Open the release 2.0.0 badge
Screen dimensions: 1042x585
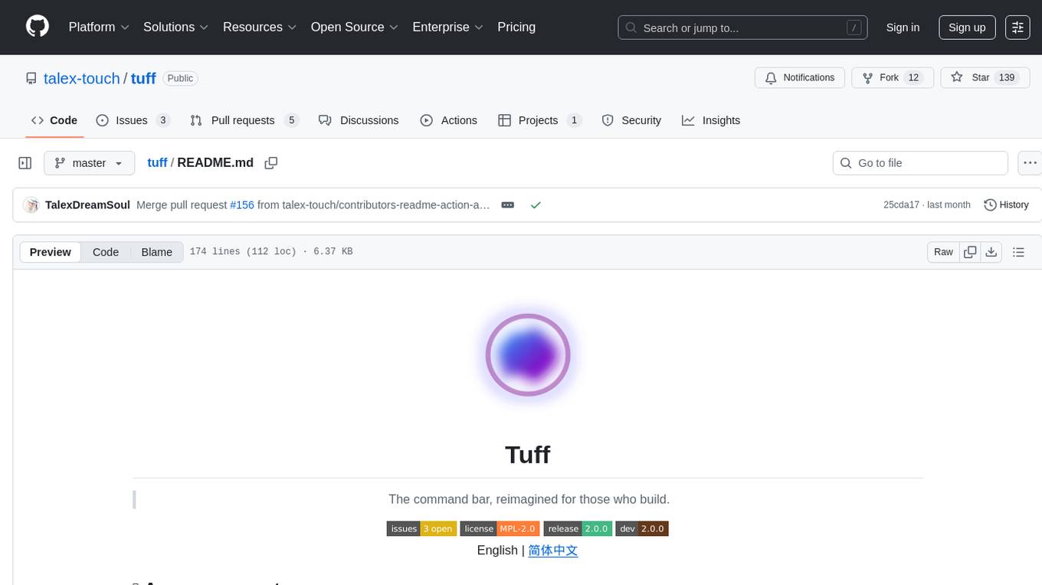[578, 528]
